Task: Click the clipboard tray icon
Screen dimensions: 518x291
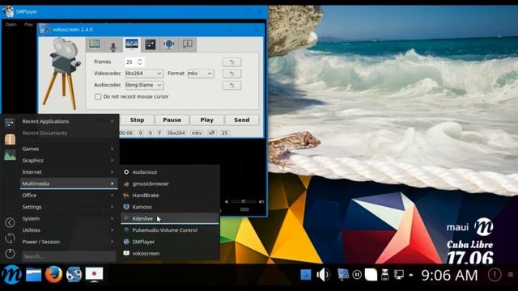Action: (x=371, y=275)
